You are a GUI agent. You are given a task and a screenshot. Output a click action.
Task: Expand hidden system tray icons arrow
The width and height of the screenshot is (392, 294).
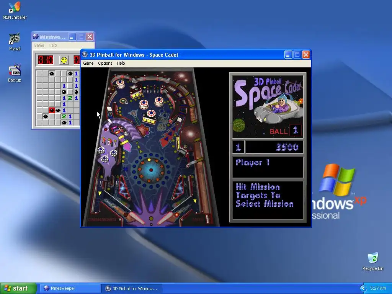click(363, 289)
